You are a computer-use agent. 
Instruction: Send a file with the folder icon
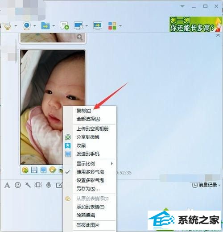click(x=45, y=25)
